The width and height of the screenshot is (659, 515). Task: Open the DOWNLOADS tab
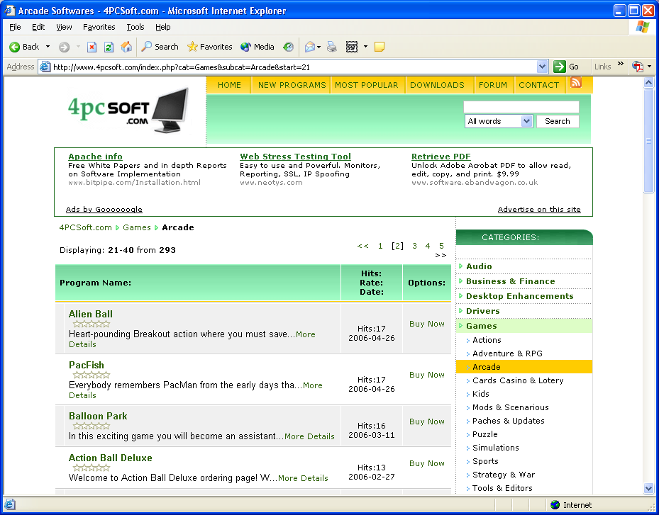pos(437,85)
